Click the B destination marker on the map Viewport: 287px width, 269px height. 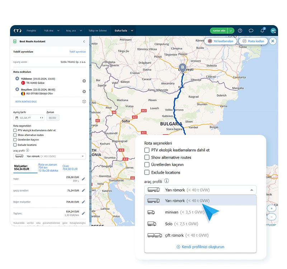click(183, 68)
